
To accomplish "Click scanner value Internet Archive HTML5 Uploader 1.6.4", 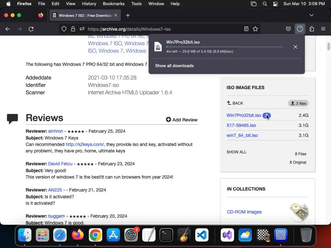I will (130, 93).
